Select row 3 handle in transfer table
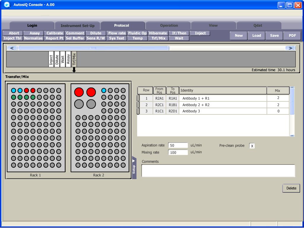 point(138,111)
